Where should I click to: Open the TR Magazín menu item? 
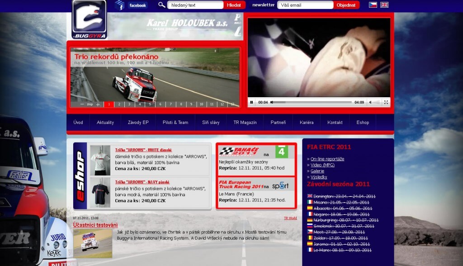(x=245, y=122)
